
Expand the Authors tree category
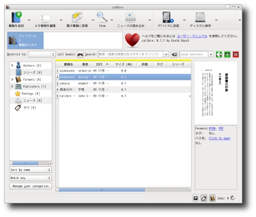(12, 65)
